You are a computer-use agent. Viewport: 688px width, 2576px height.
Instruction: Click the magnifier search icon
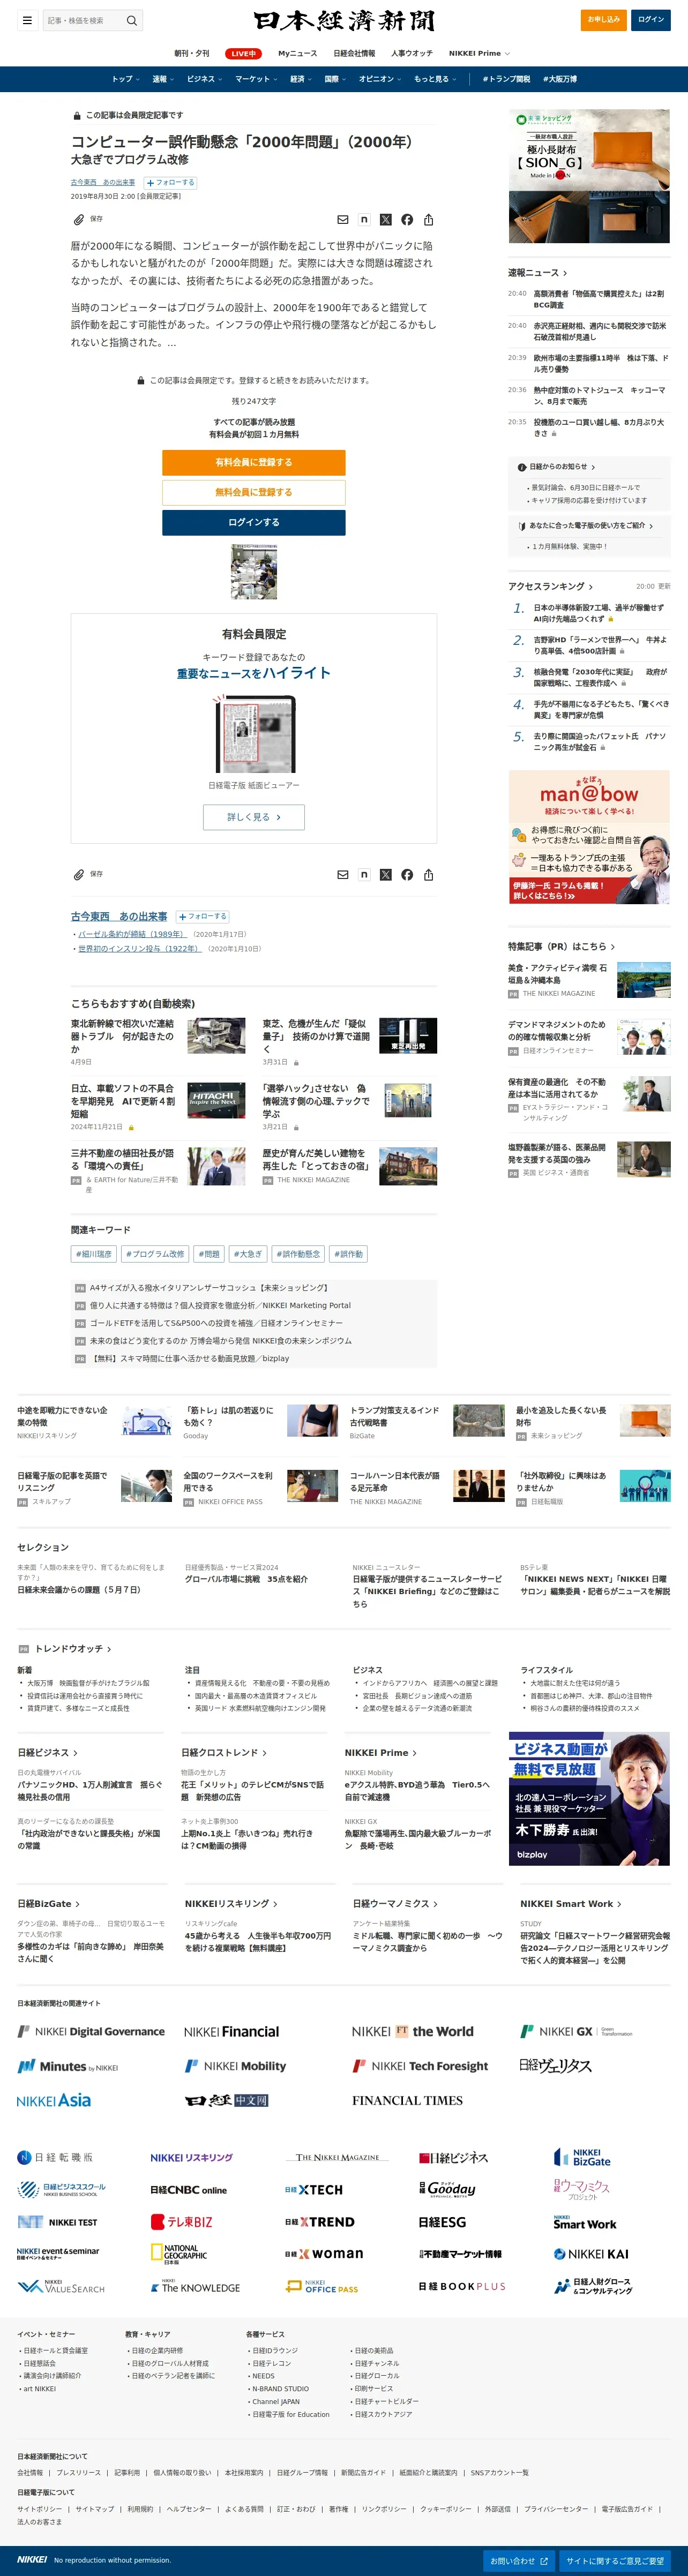pos(131,20)
